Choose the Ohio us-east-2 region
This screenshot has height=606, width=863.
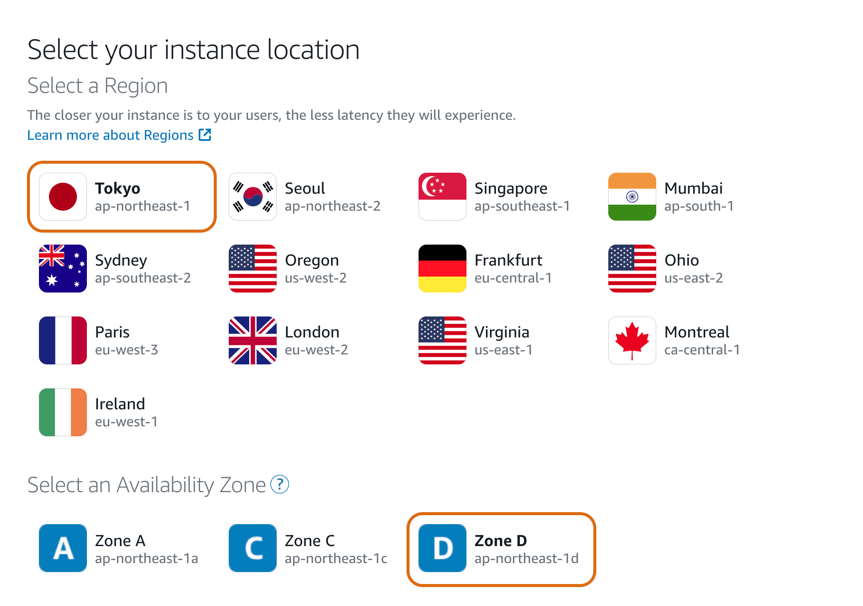point(666,269)
